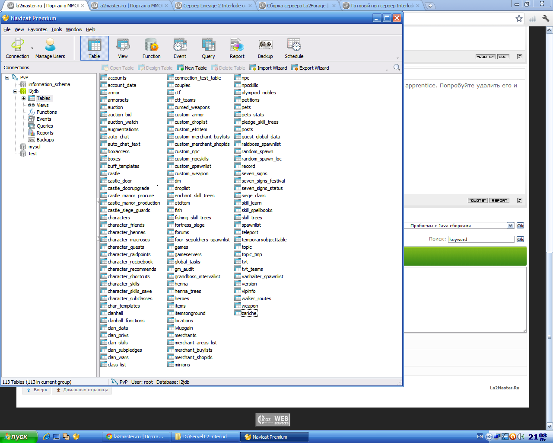Open the Report toolbar button

click(237, 48)
